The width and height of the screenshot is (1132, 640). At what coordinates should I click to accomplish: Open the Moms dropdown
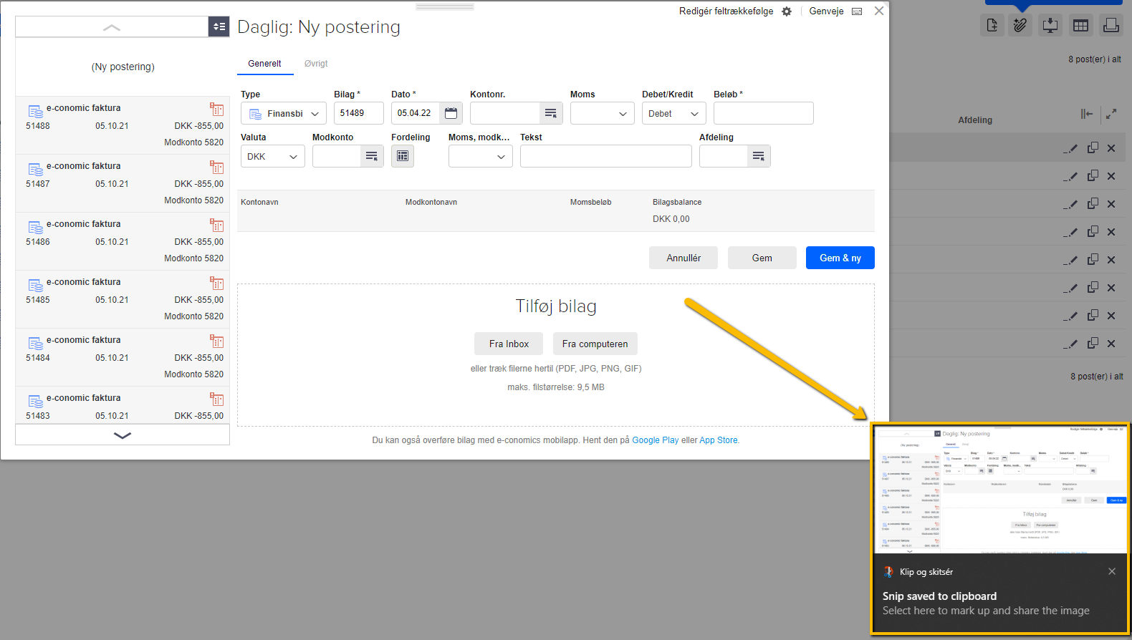602,113
